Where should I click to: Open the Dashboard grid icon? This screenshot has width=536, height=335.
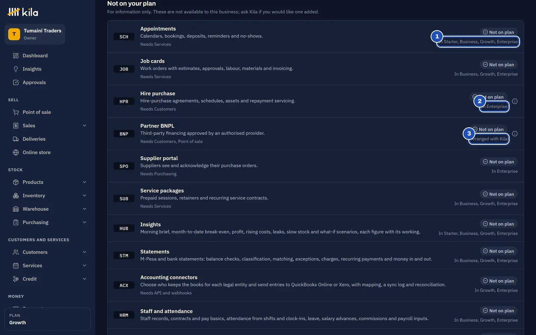(x=16, y=56)
